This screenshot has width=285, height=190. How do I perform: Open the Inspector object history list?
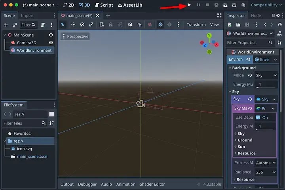[280, 24]
